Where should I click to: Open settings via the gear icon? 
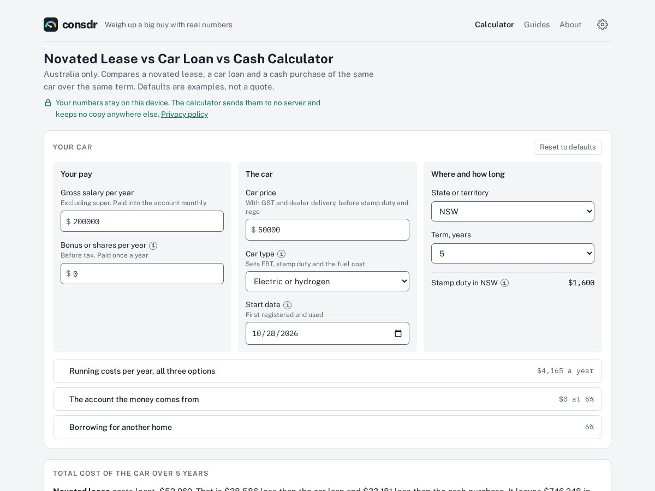coord(603,25)
